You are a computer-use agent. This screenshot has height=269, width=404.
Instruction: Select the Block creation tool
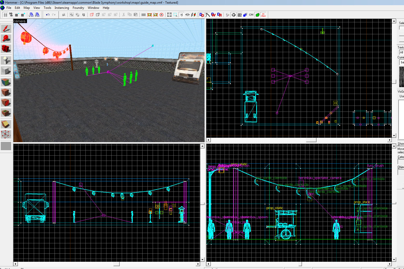point(6,71)
